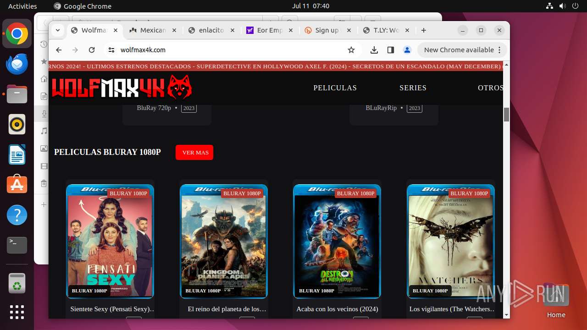Open Destroy All Neighbors poster

[337, 242]
